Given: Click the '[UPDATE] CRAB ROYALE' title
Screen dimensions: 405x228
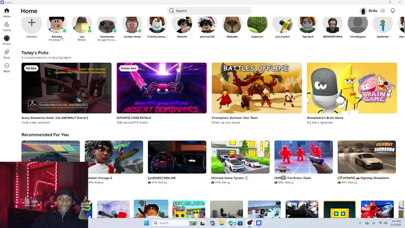Looking at the screenshot, I should 134,118.
